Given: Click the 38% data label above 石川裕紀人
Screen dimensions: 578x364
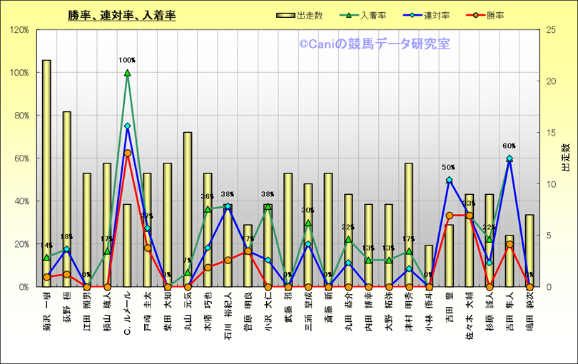Looking at the screenshot, I should click(x=228, y=194).
